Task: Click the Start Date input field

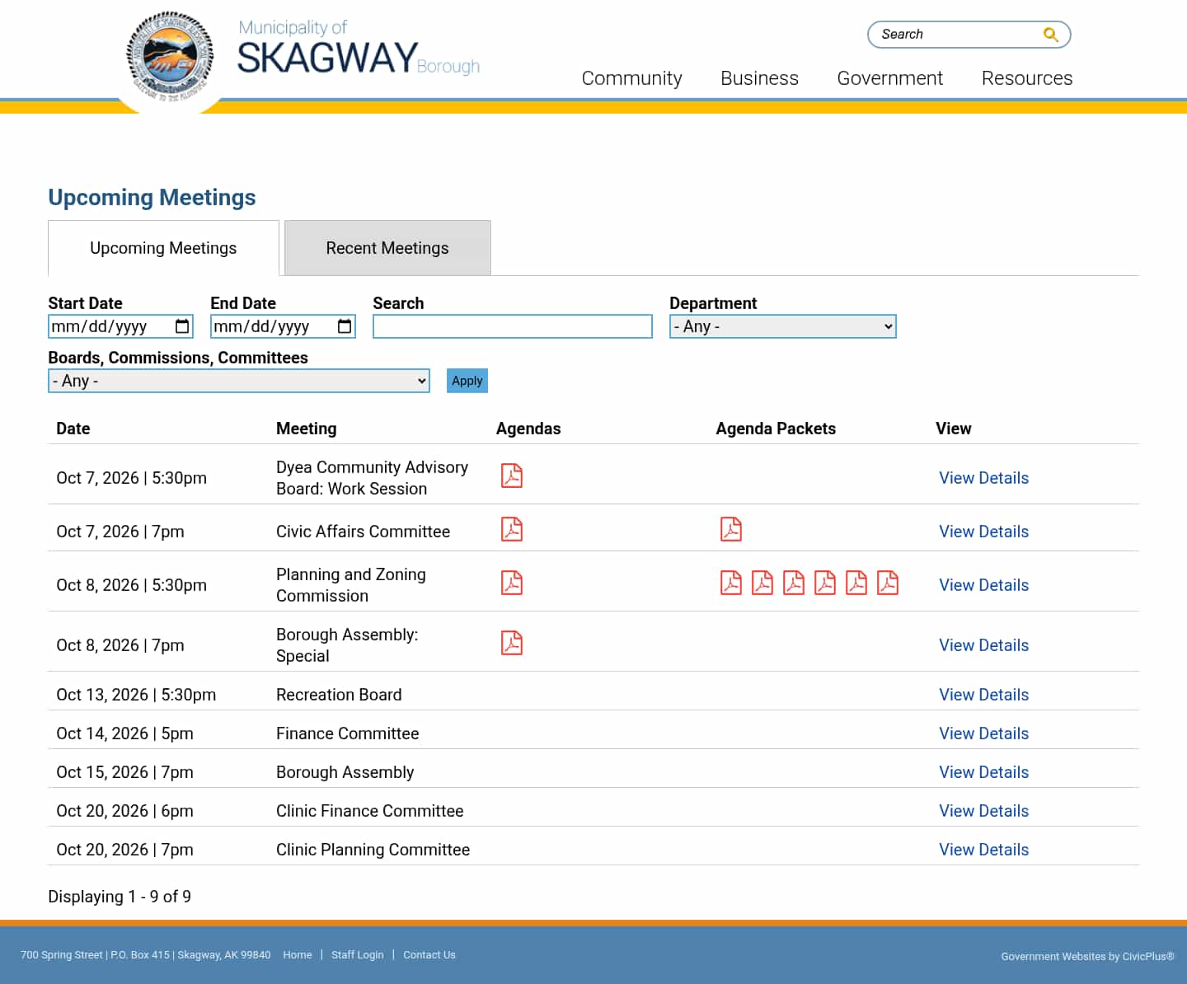Action: pyautogui.click(x=120, y=326)
